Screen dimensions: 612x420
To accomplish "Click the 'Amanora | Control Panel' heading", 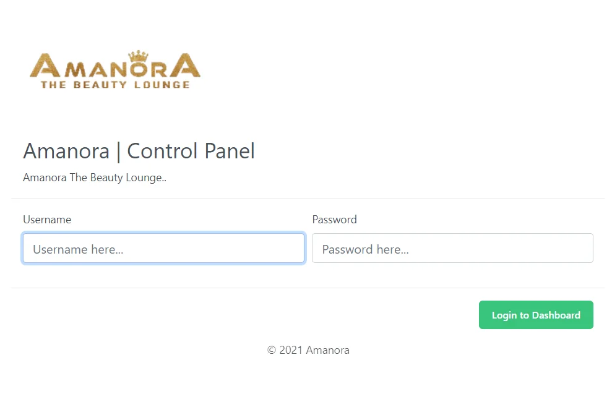I will coord(139,151).
